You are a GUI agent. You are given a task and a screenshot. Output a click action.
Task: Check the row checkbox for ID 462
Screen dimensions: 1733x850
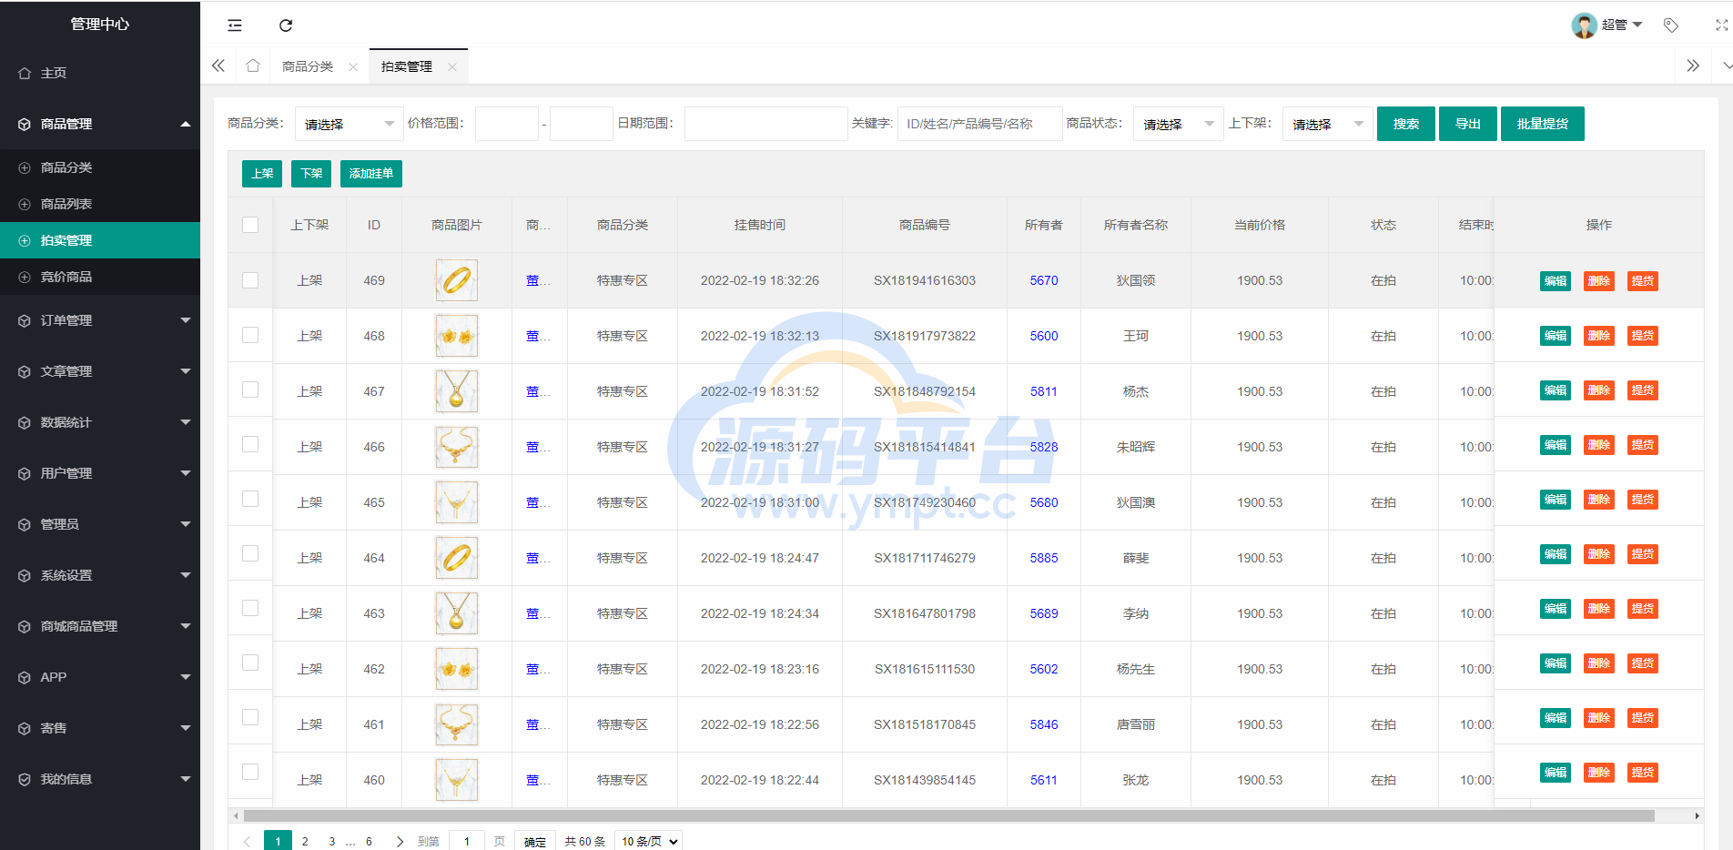point(250,663)
